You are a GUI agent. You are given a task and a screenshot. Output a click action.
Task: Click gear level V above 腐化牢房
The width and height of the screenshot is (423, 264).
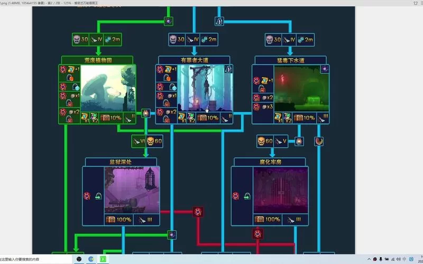click(x=281, y=141)
